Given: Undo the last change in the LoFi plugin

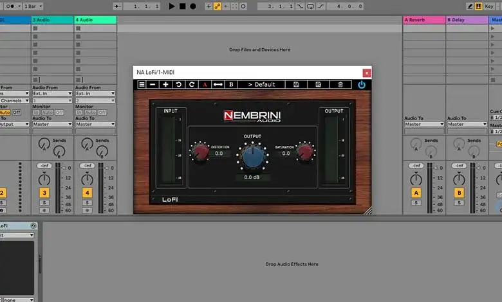Looking at the screenshot, I should [179, 84].
